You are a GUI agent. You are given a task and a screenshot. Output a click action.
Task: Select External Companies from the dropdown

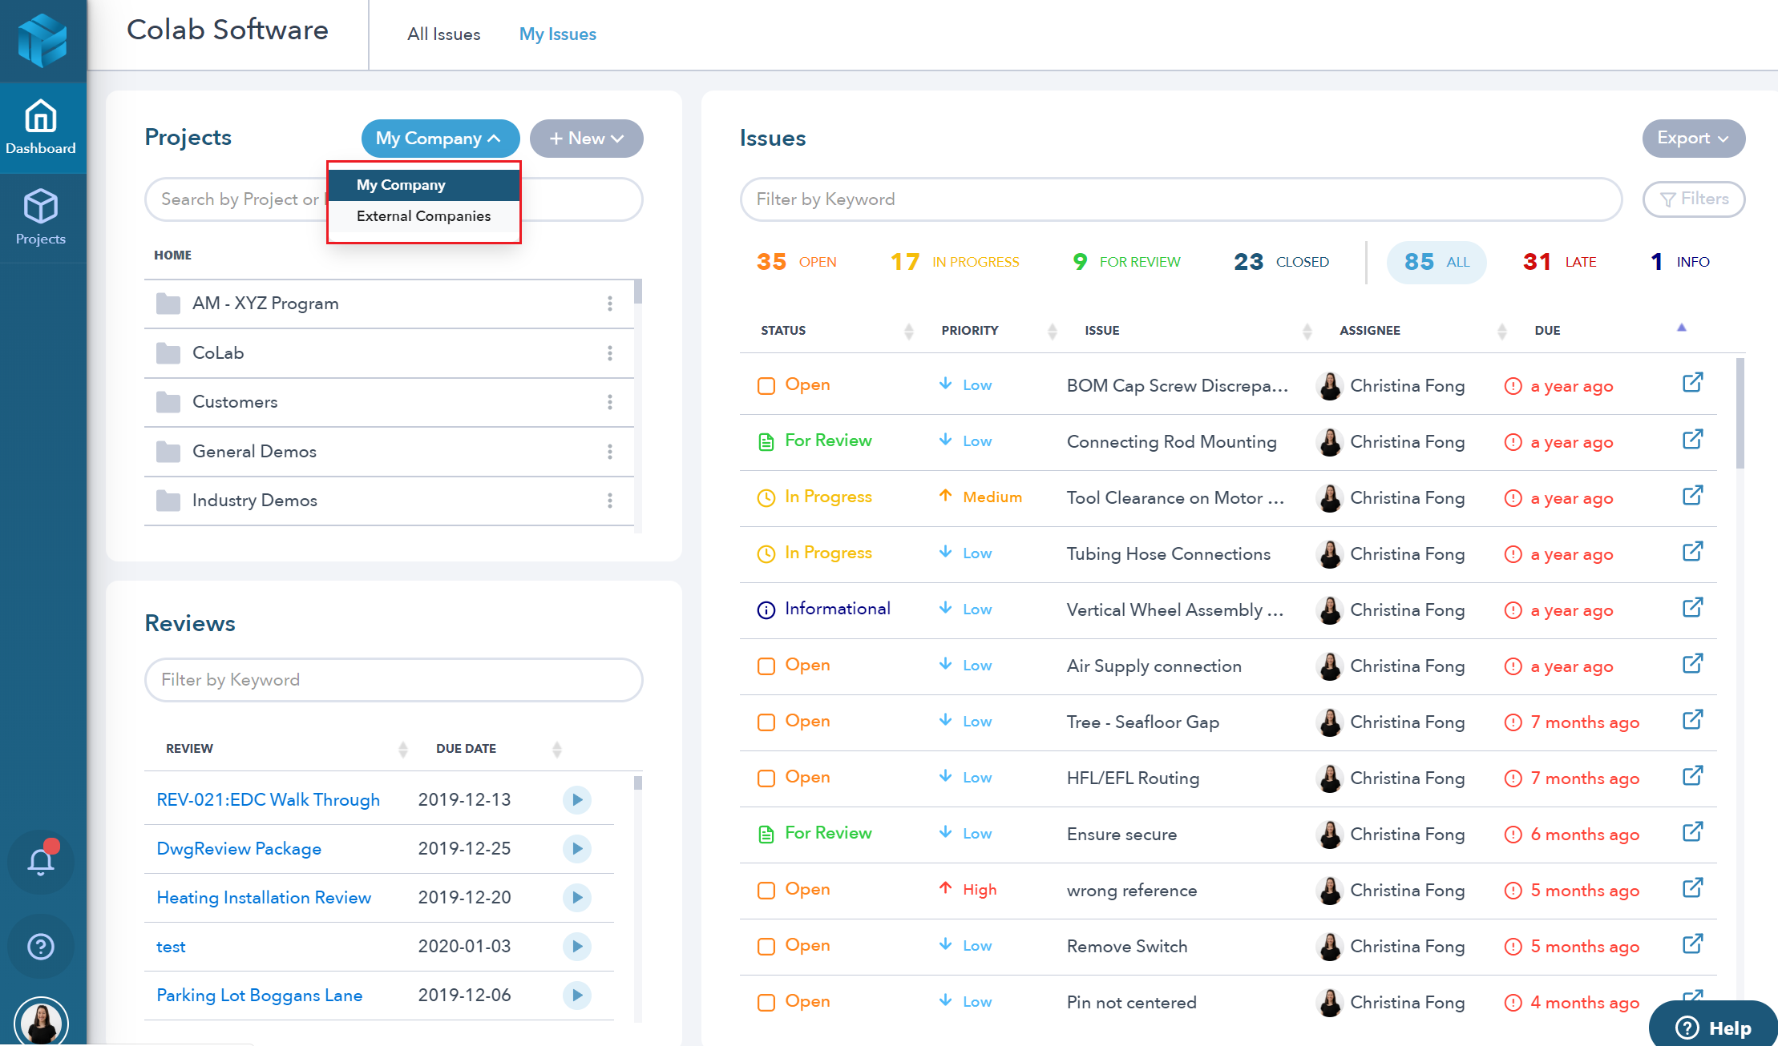pyautogui.click(x=424, y=216)
